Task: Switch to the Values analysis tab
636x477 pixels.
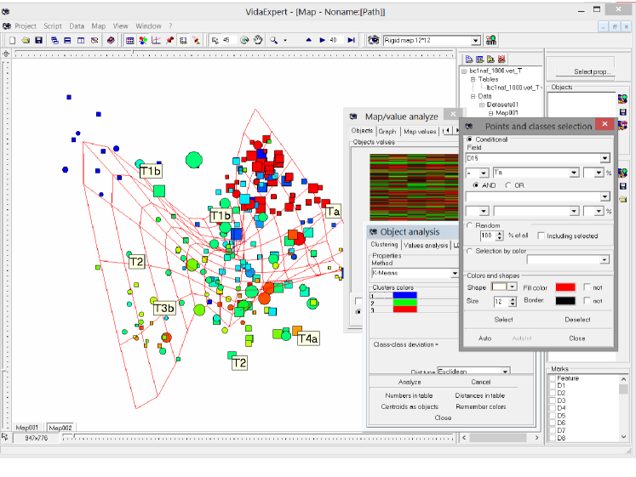Action: point(425,245)
